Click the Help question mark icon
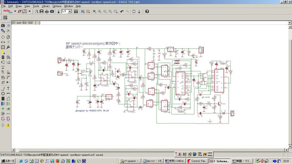Screen dimensions: 292x164 (x=147, y=11)
